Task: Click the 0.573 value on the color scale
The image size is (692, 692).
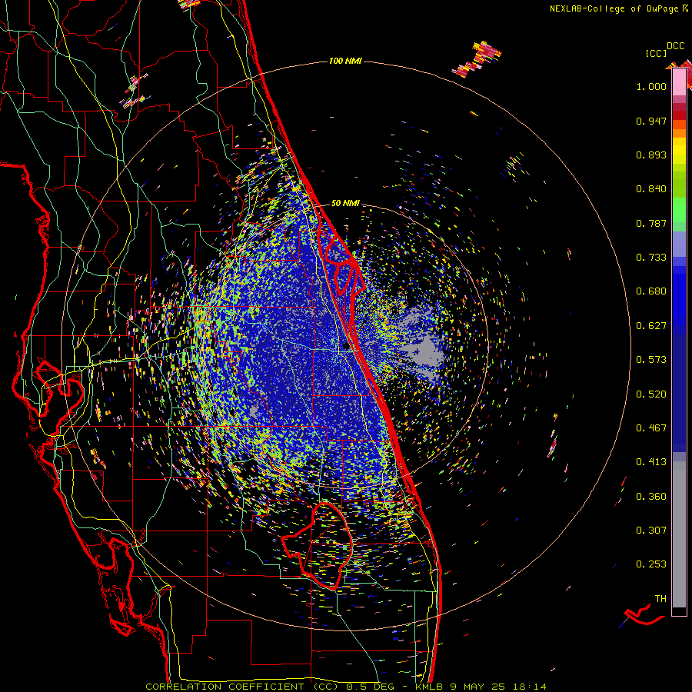Action: point(651,360)
